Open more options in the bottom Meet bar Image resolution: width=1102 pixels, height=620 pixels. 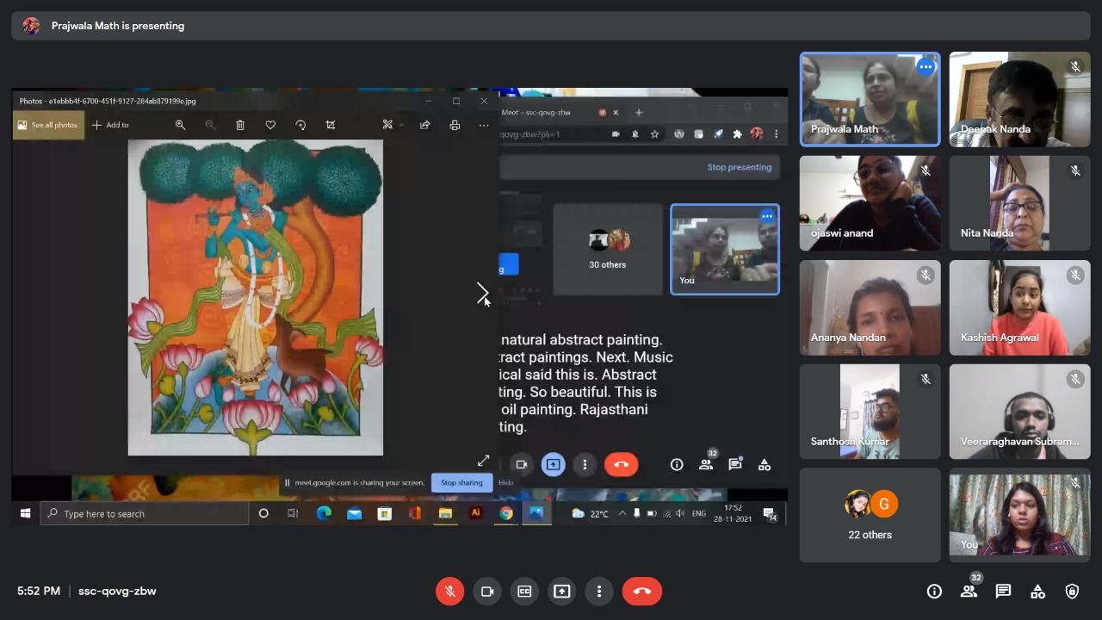point(599,592)
